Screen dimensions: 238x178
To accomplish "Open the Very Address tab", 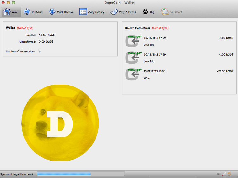I will (123, 12).
